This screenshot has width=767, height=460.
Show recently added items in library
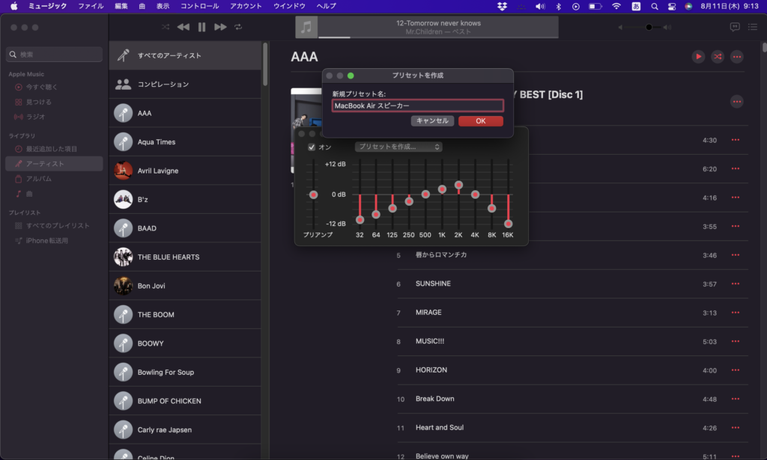(x=54, y=149)
